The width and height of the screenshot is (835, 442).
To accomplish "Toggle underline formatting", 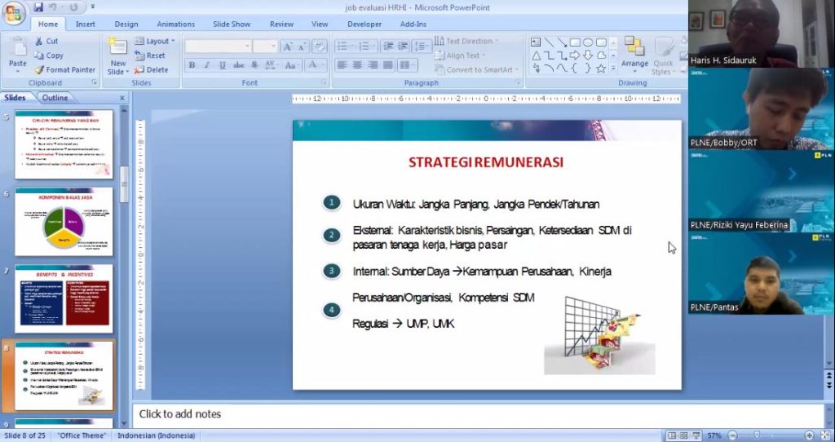I will coord(223,65).
